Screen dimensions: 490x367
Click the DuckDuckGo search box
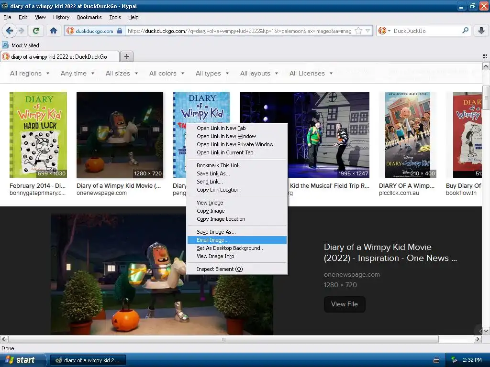click(x=426, y=31)
